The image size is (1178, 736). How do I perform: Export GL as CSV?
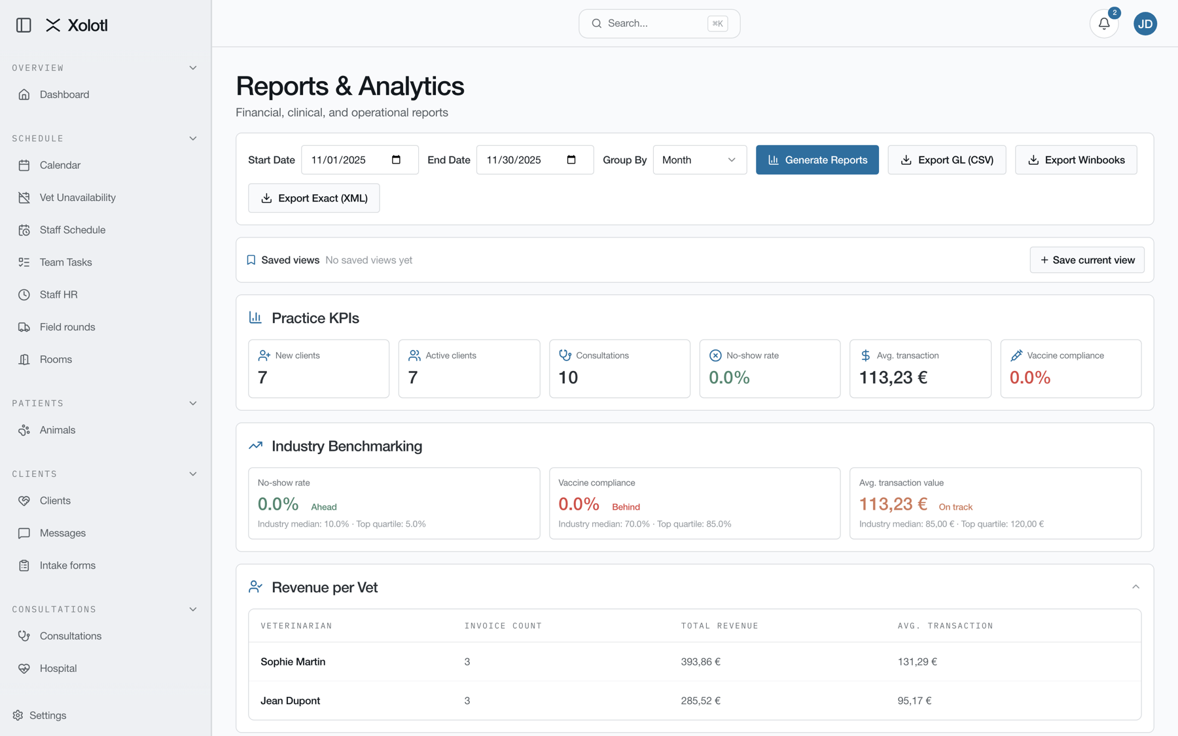947,160
